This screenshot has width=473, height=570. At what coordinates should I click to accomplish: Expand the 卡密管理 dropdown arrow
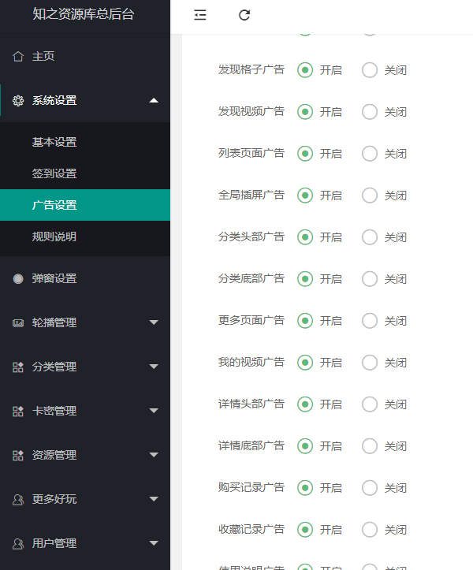[x=154, y=412]
